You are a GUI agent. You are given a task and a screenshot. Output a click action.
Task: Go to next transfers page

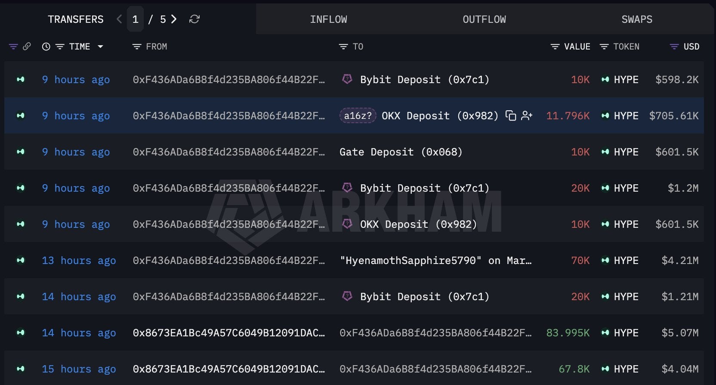pos(174,19)
